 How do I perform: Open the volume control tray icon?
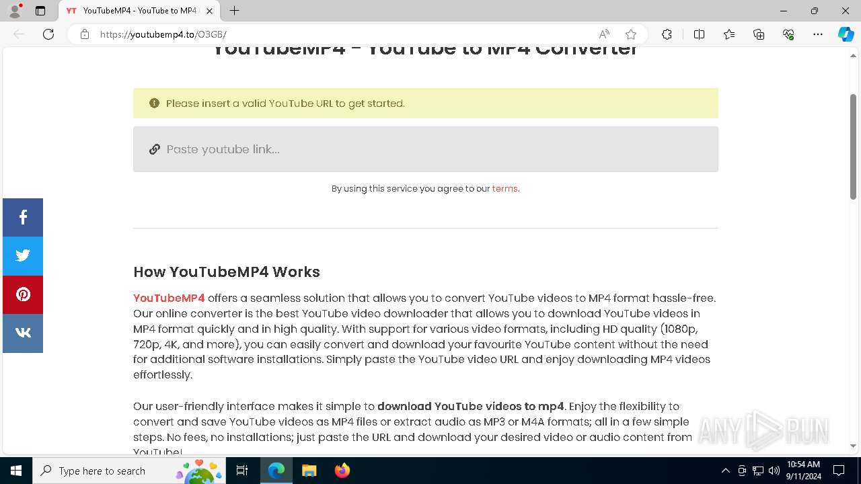pos(774,471)
